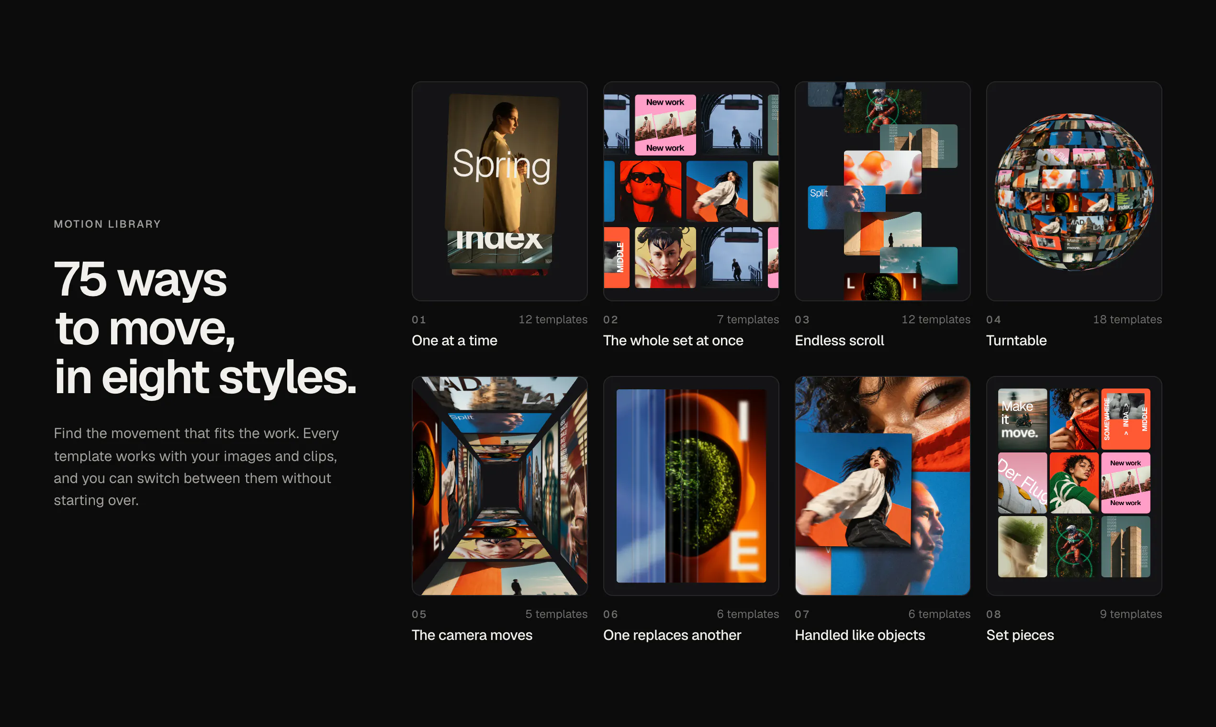Select the orange and blue wipe preview thumbnail
This screenshot has height=727, width=1216.
point(691,485)
